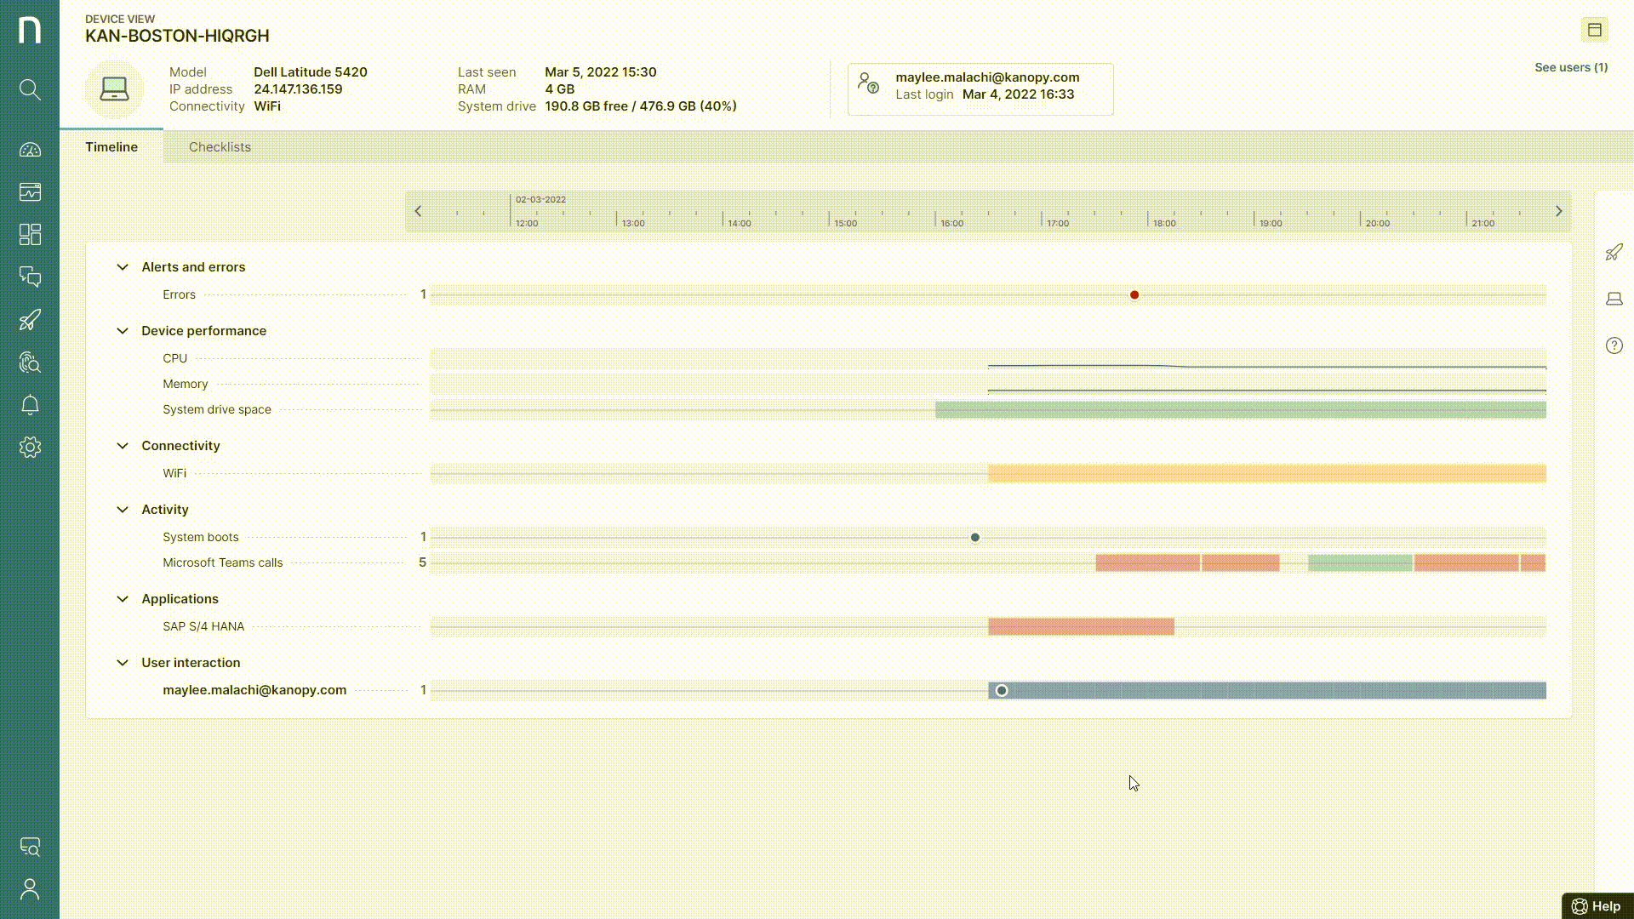1634x919 pixels.
Task: Switch to the Checklists tab
Action: tap(220, 146)
